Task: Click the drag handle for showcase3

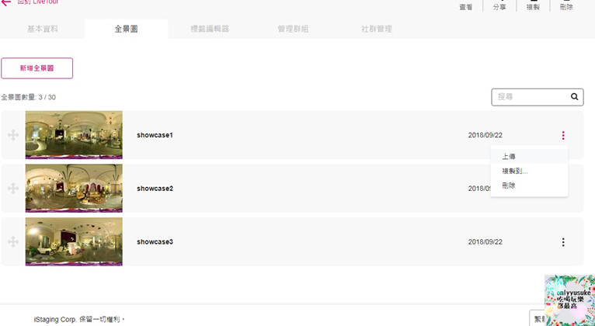Action: coord(13,242)
